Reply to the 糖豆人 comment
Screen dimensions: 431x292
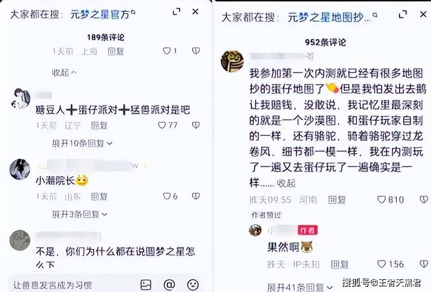[x=99, y=125]
